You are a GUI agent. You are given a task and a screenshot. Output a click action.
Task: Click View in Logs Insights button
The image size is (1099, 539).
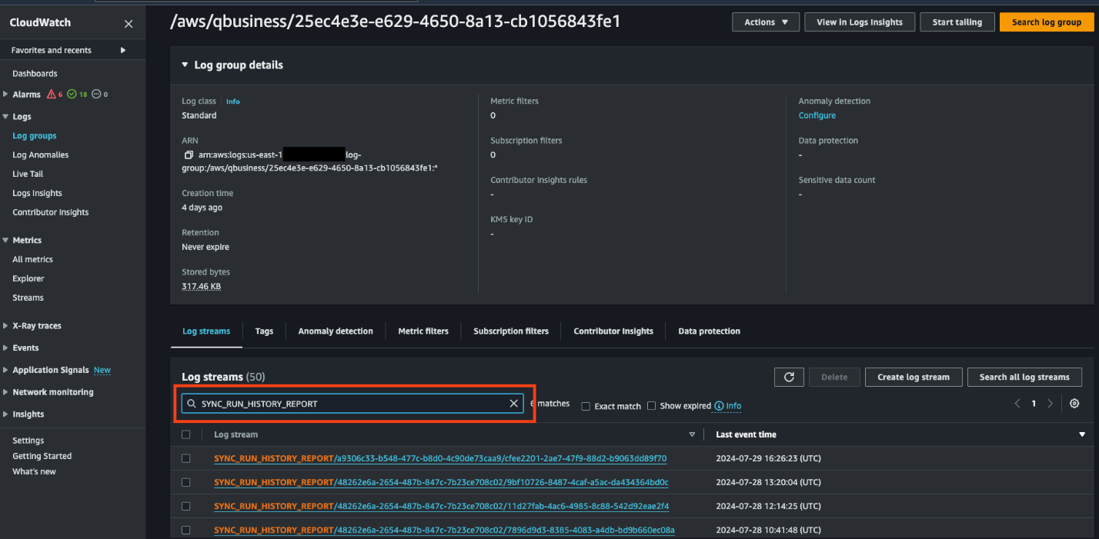[x=860, y=22]
